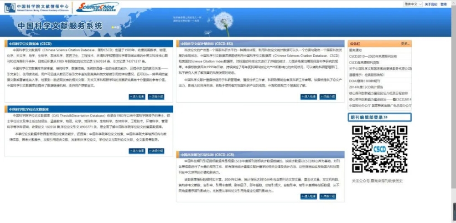The width and height of the screenshot is (456, 223).
Task: Open the 2014年度CSCD统计报告 notice
Action: pyautogui.click(x=366, y=87)
